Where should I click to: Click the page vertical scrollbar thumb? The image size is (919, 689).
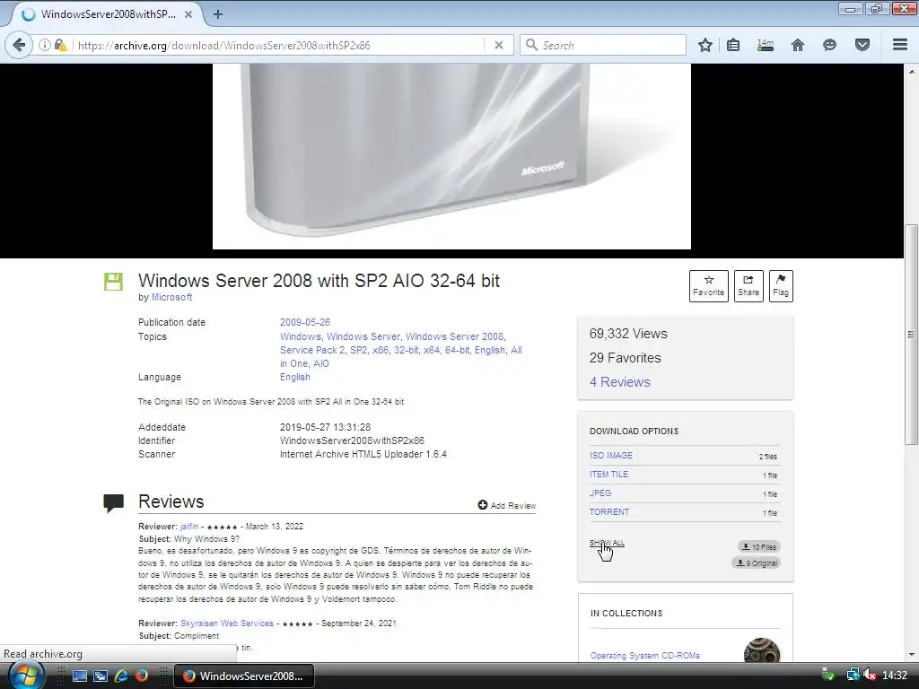click(911, 335)
